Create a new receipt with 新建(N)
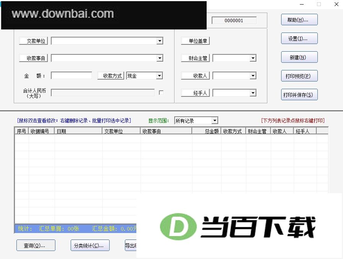 [299, 57]
